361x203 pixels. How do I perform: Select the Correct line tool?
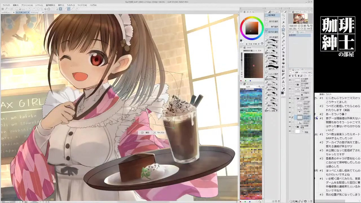(x=283, y=89)
